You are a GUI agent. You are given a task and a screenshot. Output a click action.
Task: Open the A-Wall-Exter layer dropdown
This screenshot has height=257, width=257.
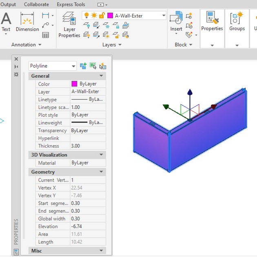point(164,16)
